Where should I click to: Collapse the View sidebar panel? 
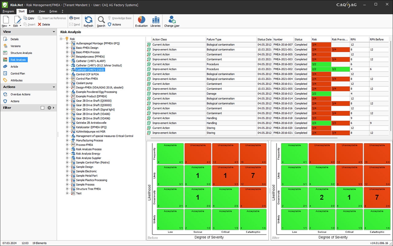point(54,32)
